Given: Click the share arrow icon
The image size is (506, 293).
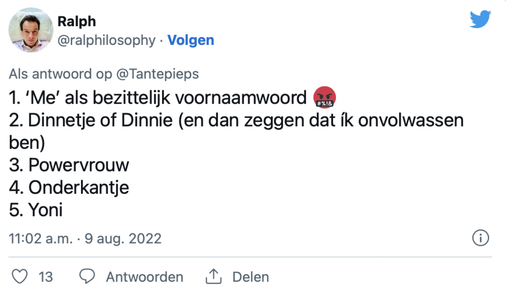Looking at the screenshot, I should click(213, 277).
